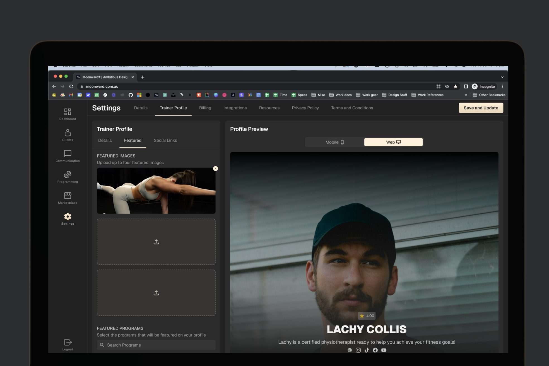This screenshot has height=366, width=549.
Task: Click the Search Programs field
Action: [x=156, y=345]
